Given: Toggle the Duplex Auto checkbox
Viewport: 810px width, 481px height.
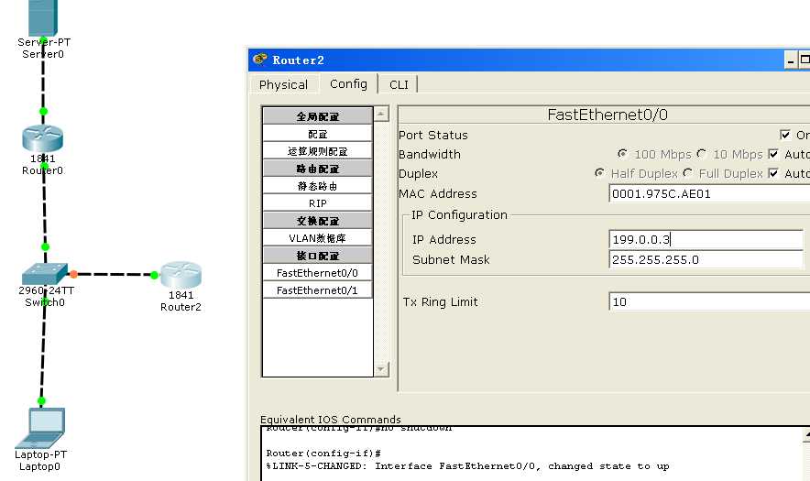Looking at the screenshot, I should point(773,173).
